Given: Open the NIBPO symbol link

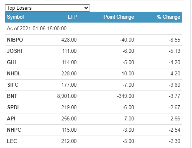Looking at the screenshot, I should point(15,40).
